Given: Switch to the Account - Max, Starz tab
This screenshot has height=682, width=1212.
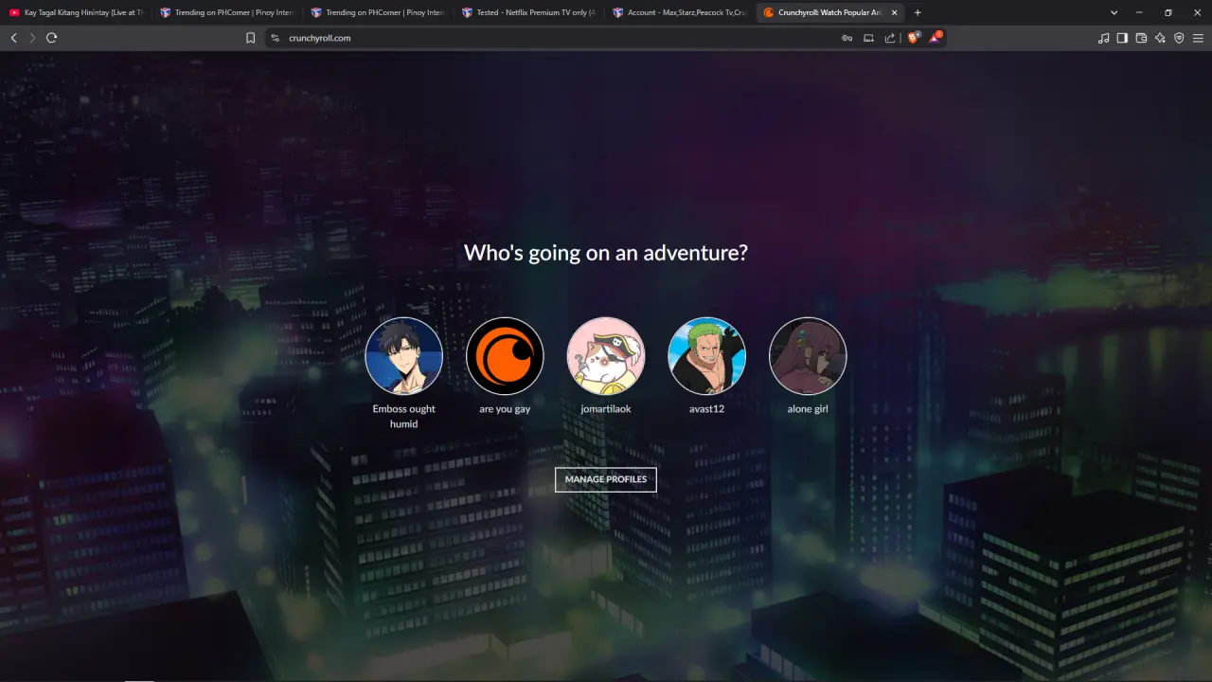Looking at the screenshot, I should tap(680, 12).
